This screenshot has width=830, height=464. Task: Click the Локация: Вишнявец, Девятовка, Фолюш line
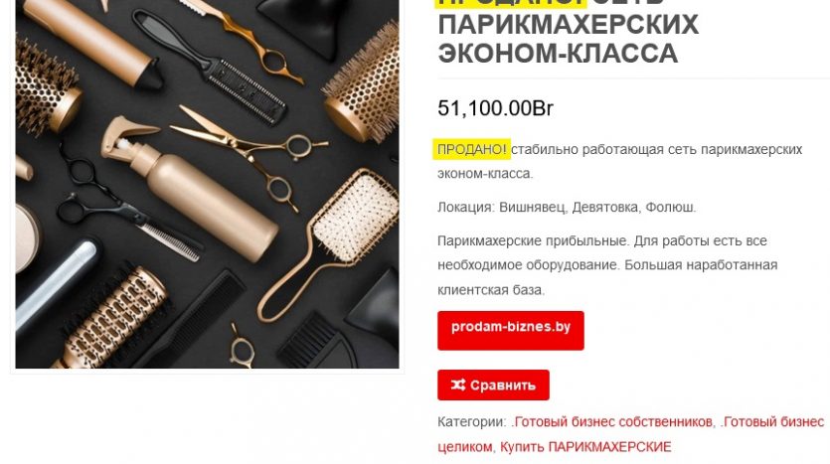pos(567,207)
